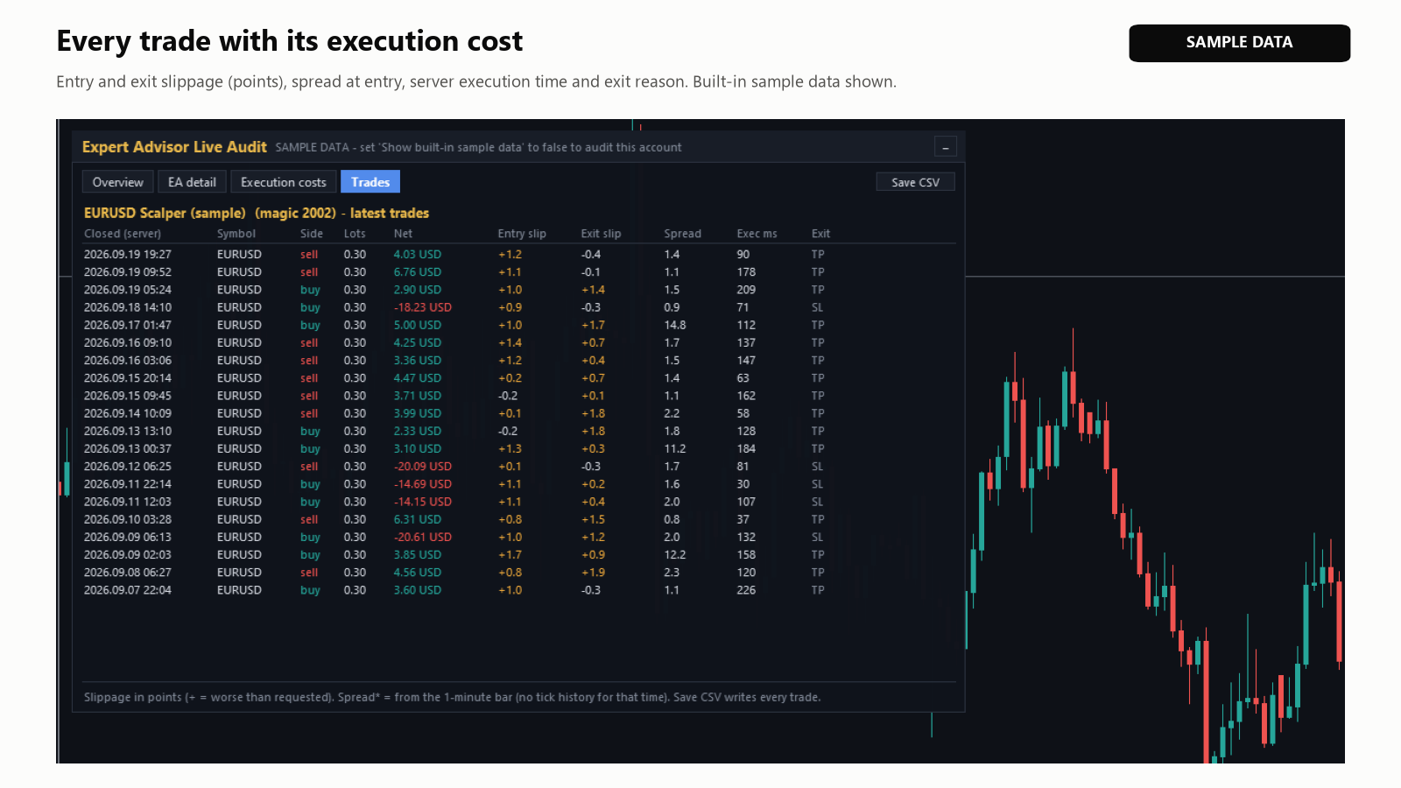Click the -14.69 USD net value

422,484
